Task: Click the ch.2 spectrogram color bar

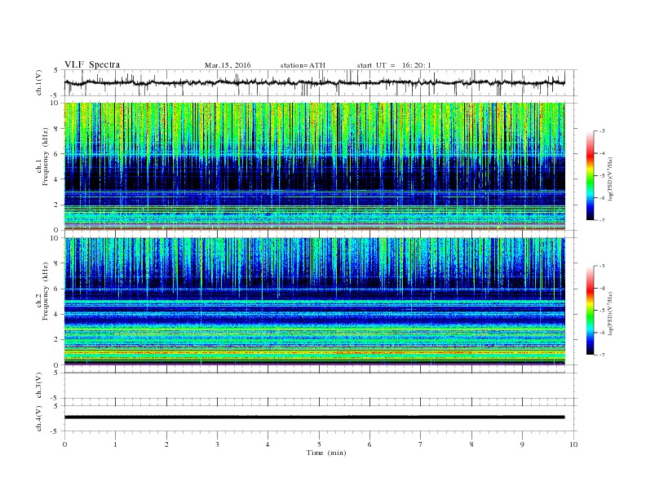Action: (590, 311)
